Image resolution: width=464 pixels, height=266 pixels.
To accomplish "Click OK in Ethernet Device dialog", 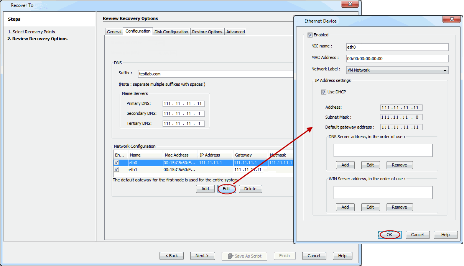I will pos(389,235).
